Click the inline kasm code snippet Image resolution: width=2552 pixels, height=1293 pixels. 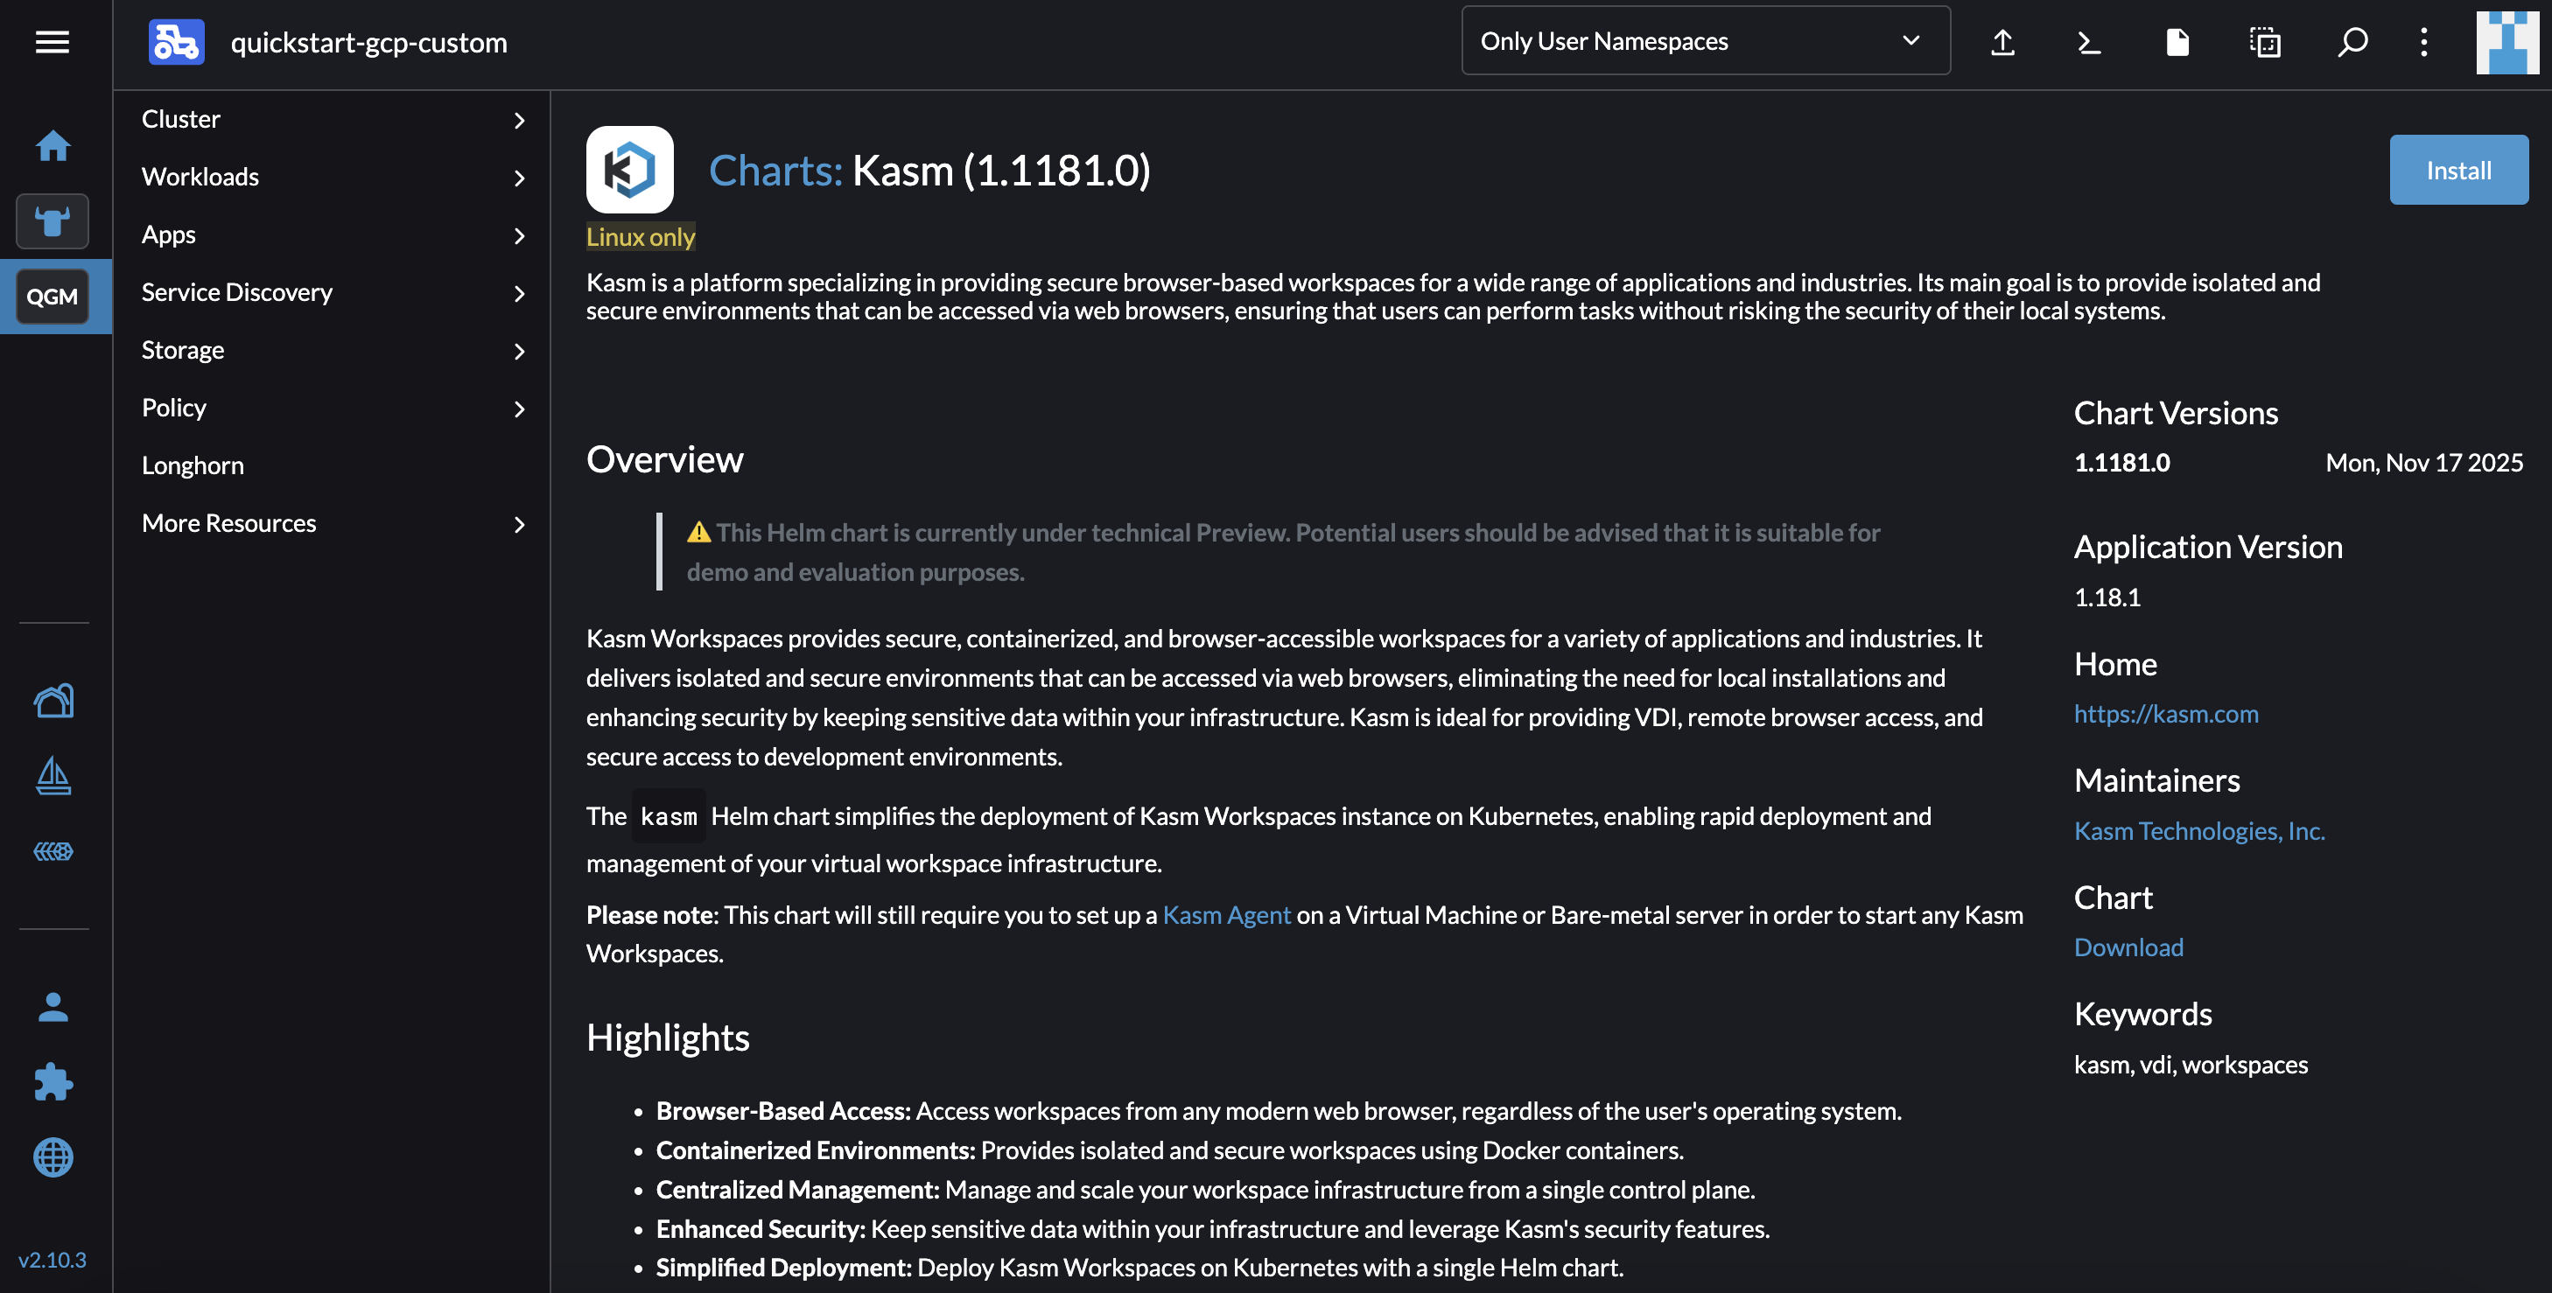[669, 816]
